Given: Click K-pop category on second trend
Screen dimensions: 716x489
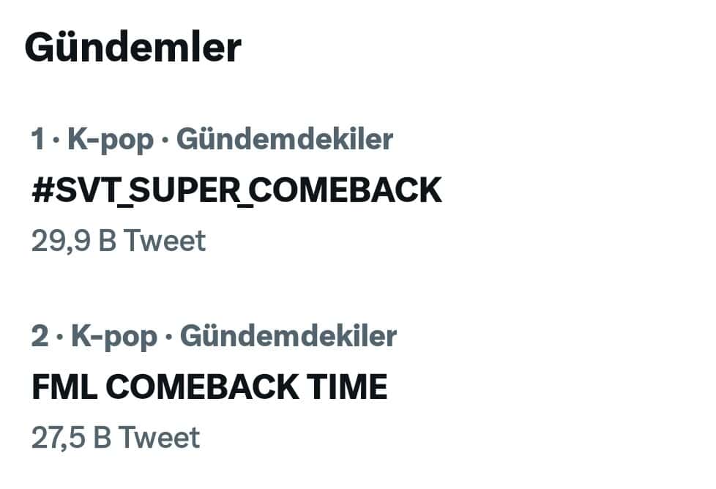Looking at the screenshot, I should click(113, 337).
